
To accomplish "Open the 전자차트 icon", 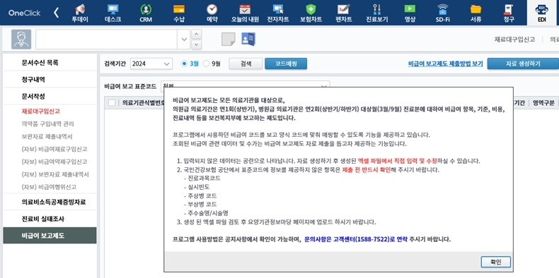I will point(278,13).
